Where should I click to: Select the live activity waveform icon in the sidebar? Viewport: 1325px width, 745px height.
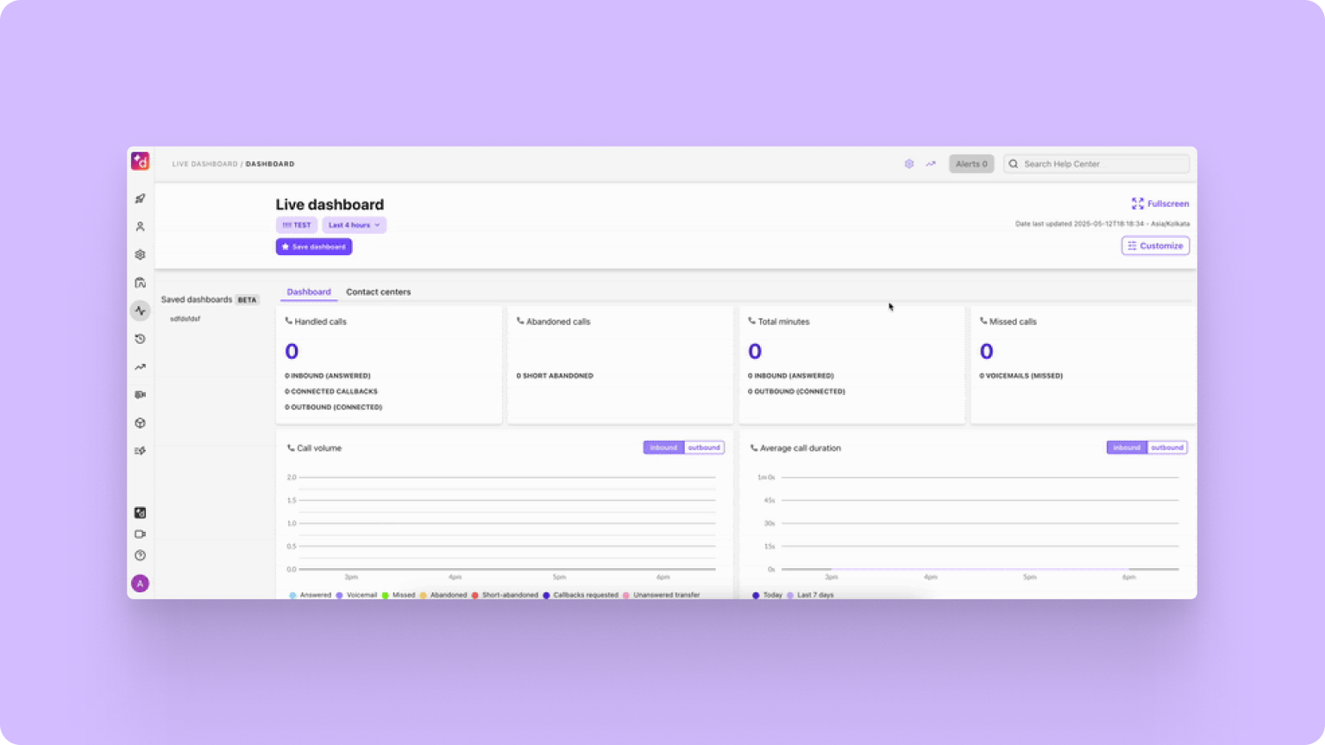(140, 310)
